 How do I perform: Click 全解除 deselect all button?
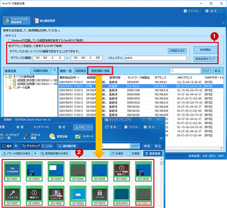[x=134, y=153]
